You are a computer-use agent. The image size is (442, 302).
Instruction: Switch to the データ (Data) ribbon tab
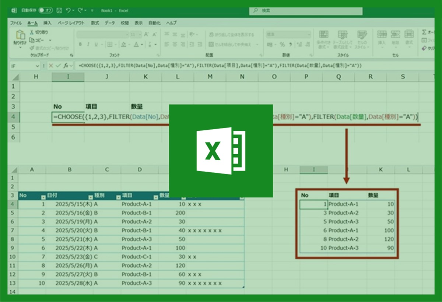pyautogui.click(x=109, y=23)
